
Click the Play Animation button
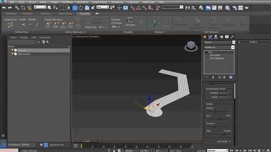[241, 151]
